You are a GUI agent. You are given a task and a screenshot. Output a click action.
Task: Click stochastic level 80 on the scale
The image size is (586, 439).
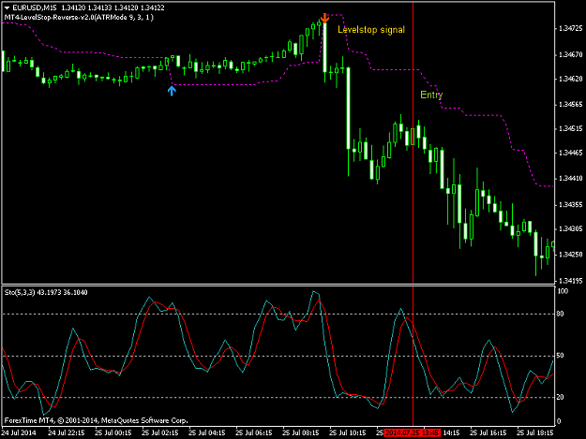click(x=560, y=315)
